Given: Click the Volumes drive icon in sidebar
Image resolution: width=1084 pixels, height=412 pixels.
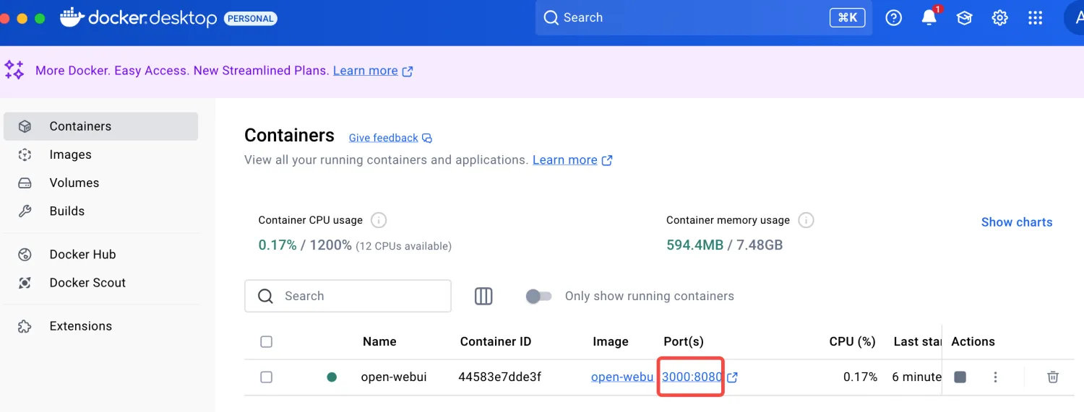Looking at the screenshot, I should pos(25,183).
